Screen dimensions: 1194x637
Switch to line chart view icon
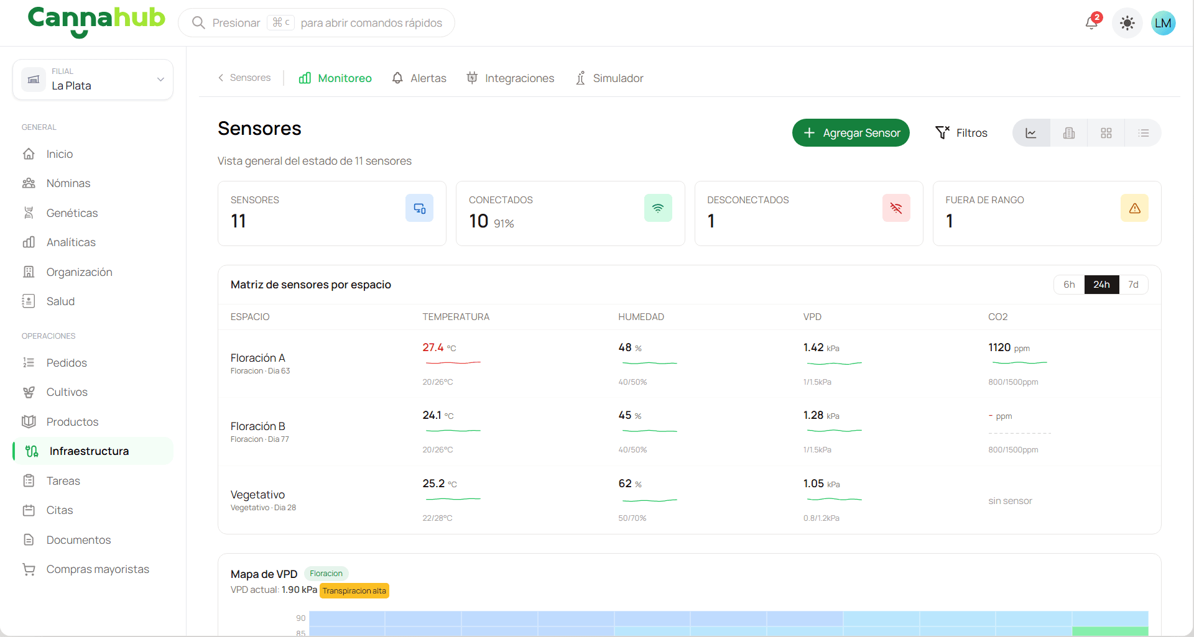coord(1031,133)
